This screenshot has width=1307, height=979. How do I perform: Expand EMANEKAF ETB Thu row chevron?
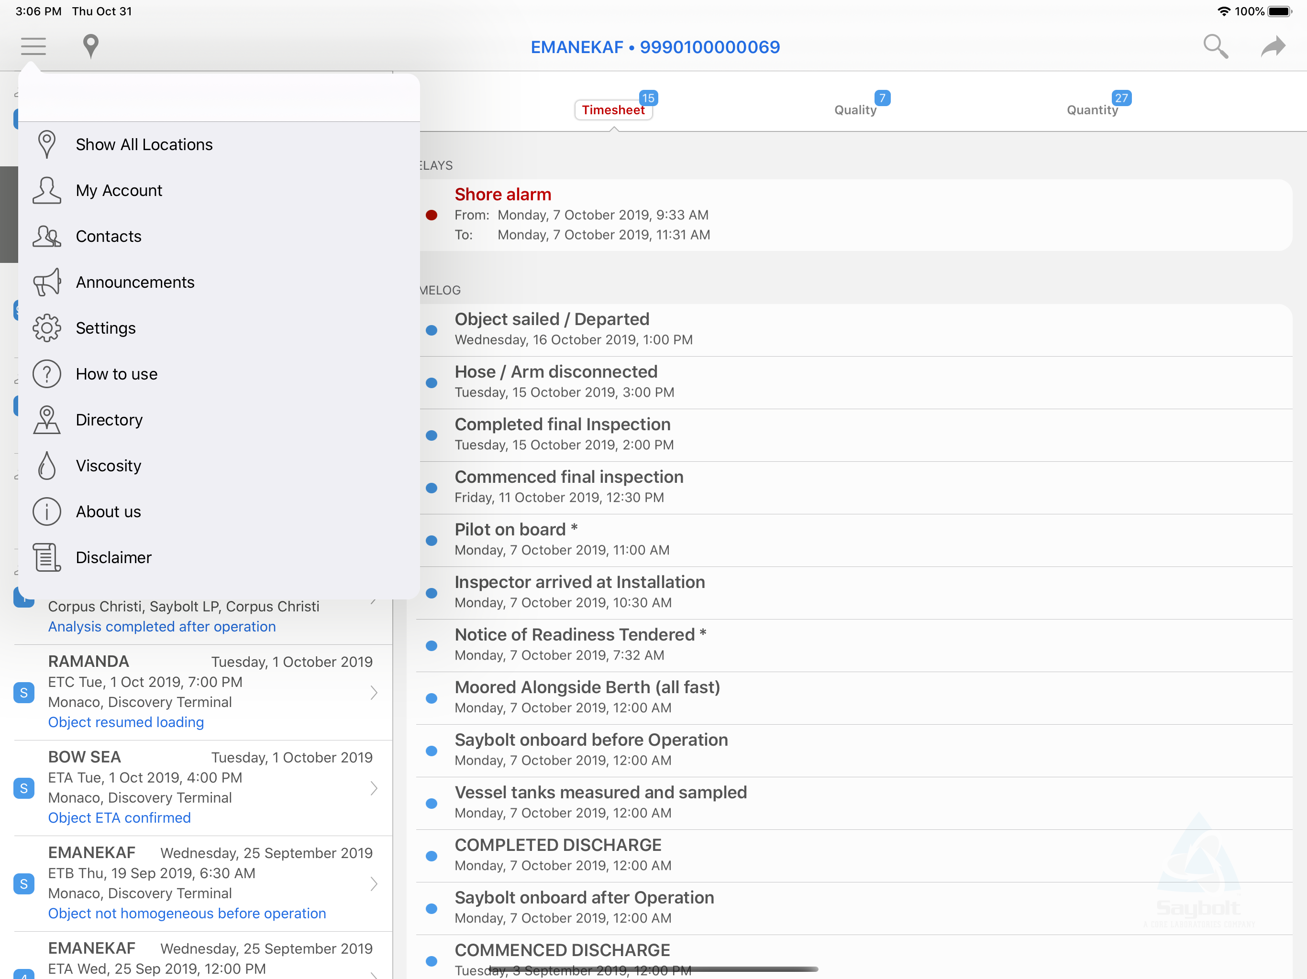[x=374, y=884]
